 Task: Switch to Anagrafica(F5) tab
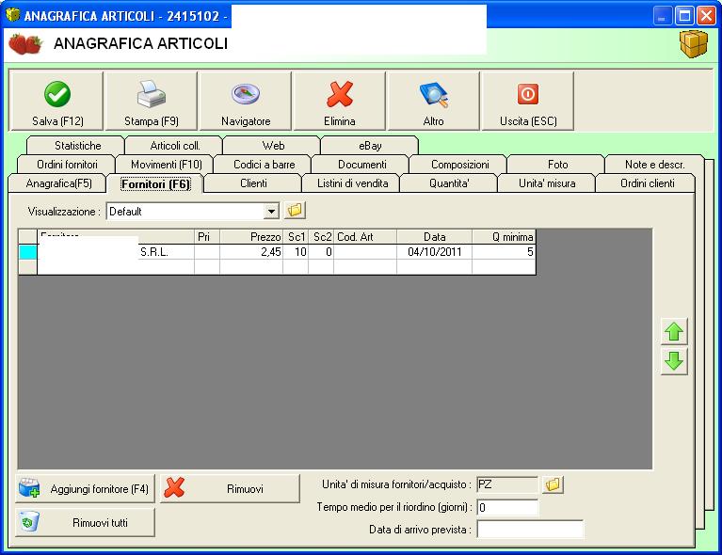(59, 183)
